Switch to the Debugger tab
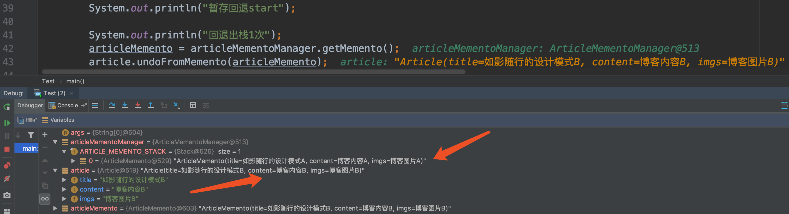This screenshot has width=789, height=214. point(30,105)
